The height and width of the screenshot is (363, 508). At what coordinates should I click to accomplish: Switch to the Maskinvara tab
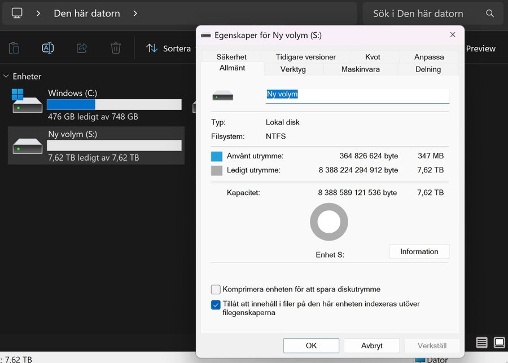coord(361,69)
